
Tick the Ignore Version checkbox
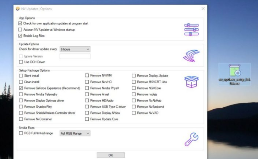click(x=21, y=56)
